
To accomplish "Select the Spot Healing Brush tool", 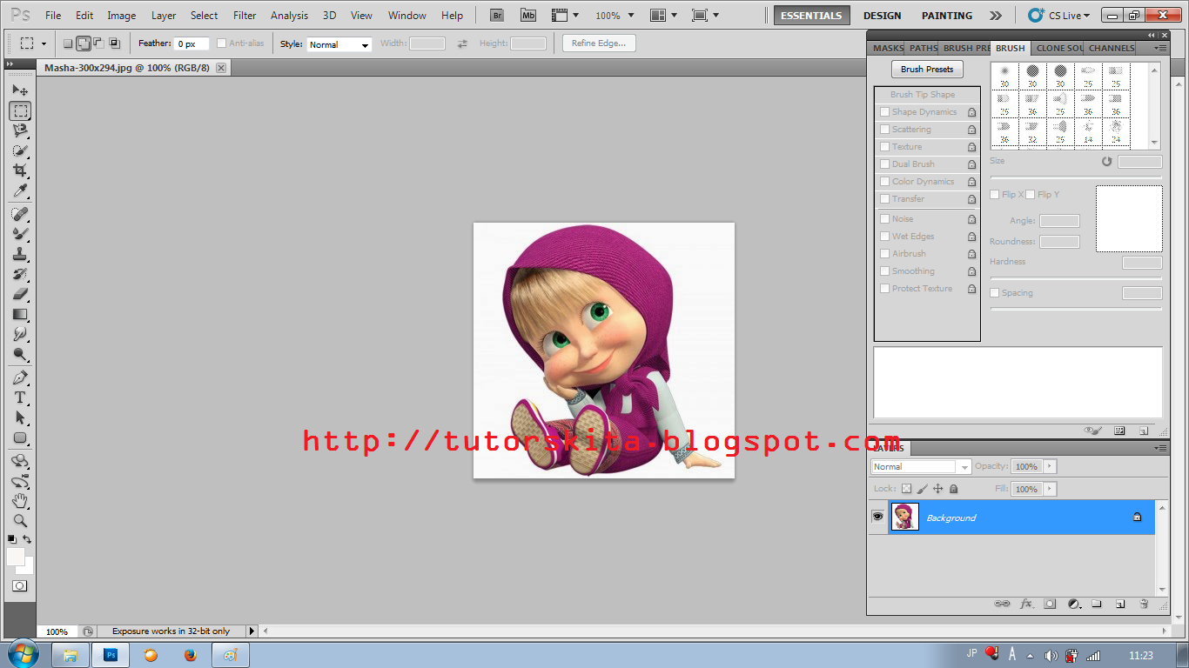I will tap(20, 214).
